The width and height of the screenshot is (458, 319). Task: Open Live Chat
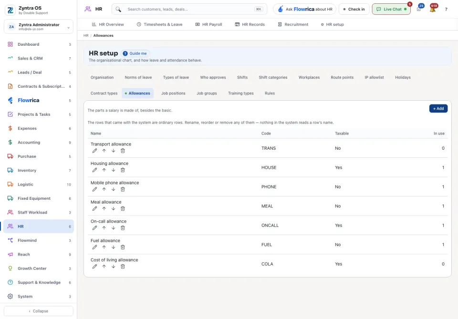click(x=391, y=9)
